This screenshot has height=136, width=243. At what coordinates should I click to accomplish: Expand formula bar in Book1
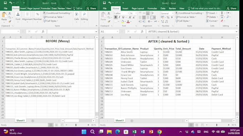click(96, 31)
